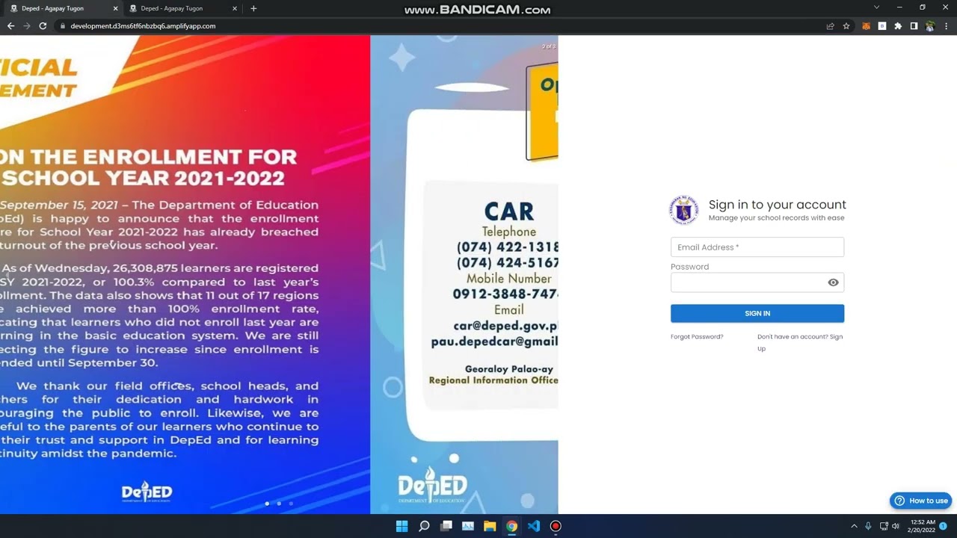Image resolution: width=957 pixels, height=538 pixels.
Task: Toggle the browser side panel
Action: tap(914, 26)
